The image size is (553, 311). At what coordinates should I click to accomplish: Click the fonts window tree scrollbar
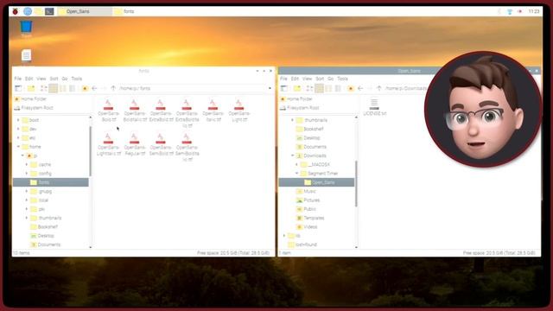tap(90, 151)
